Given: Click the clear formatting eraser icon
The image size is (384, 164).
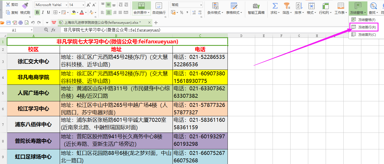Looking at the screenshot, I should point(92,12).
